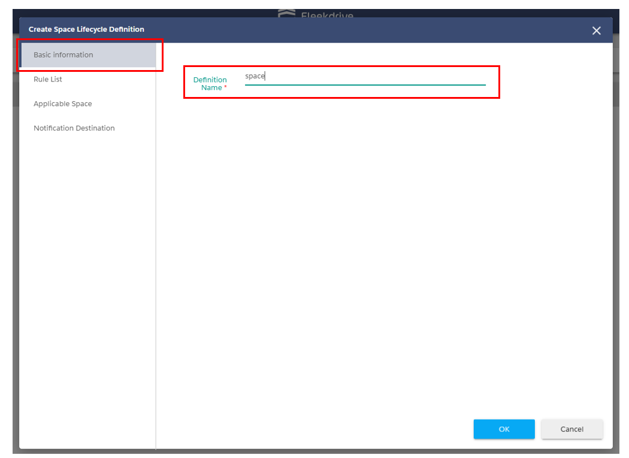
Task: Close the Create Space Lifecycle Definition dialog
Action: (596, 31)
